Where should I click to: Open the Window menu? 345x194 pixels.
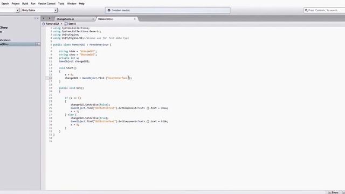[72, 4]
